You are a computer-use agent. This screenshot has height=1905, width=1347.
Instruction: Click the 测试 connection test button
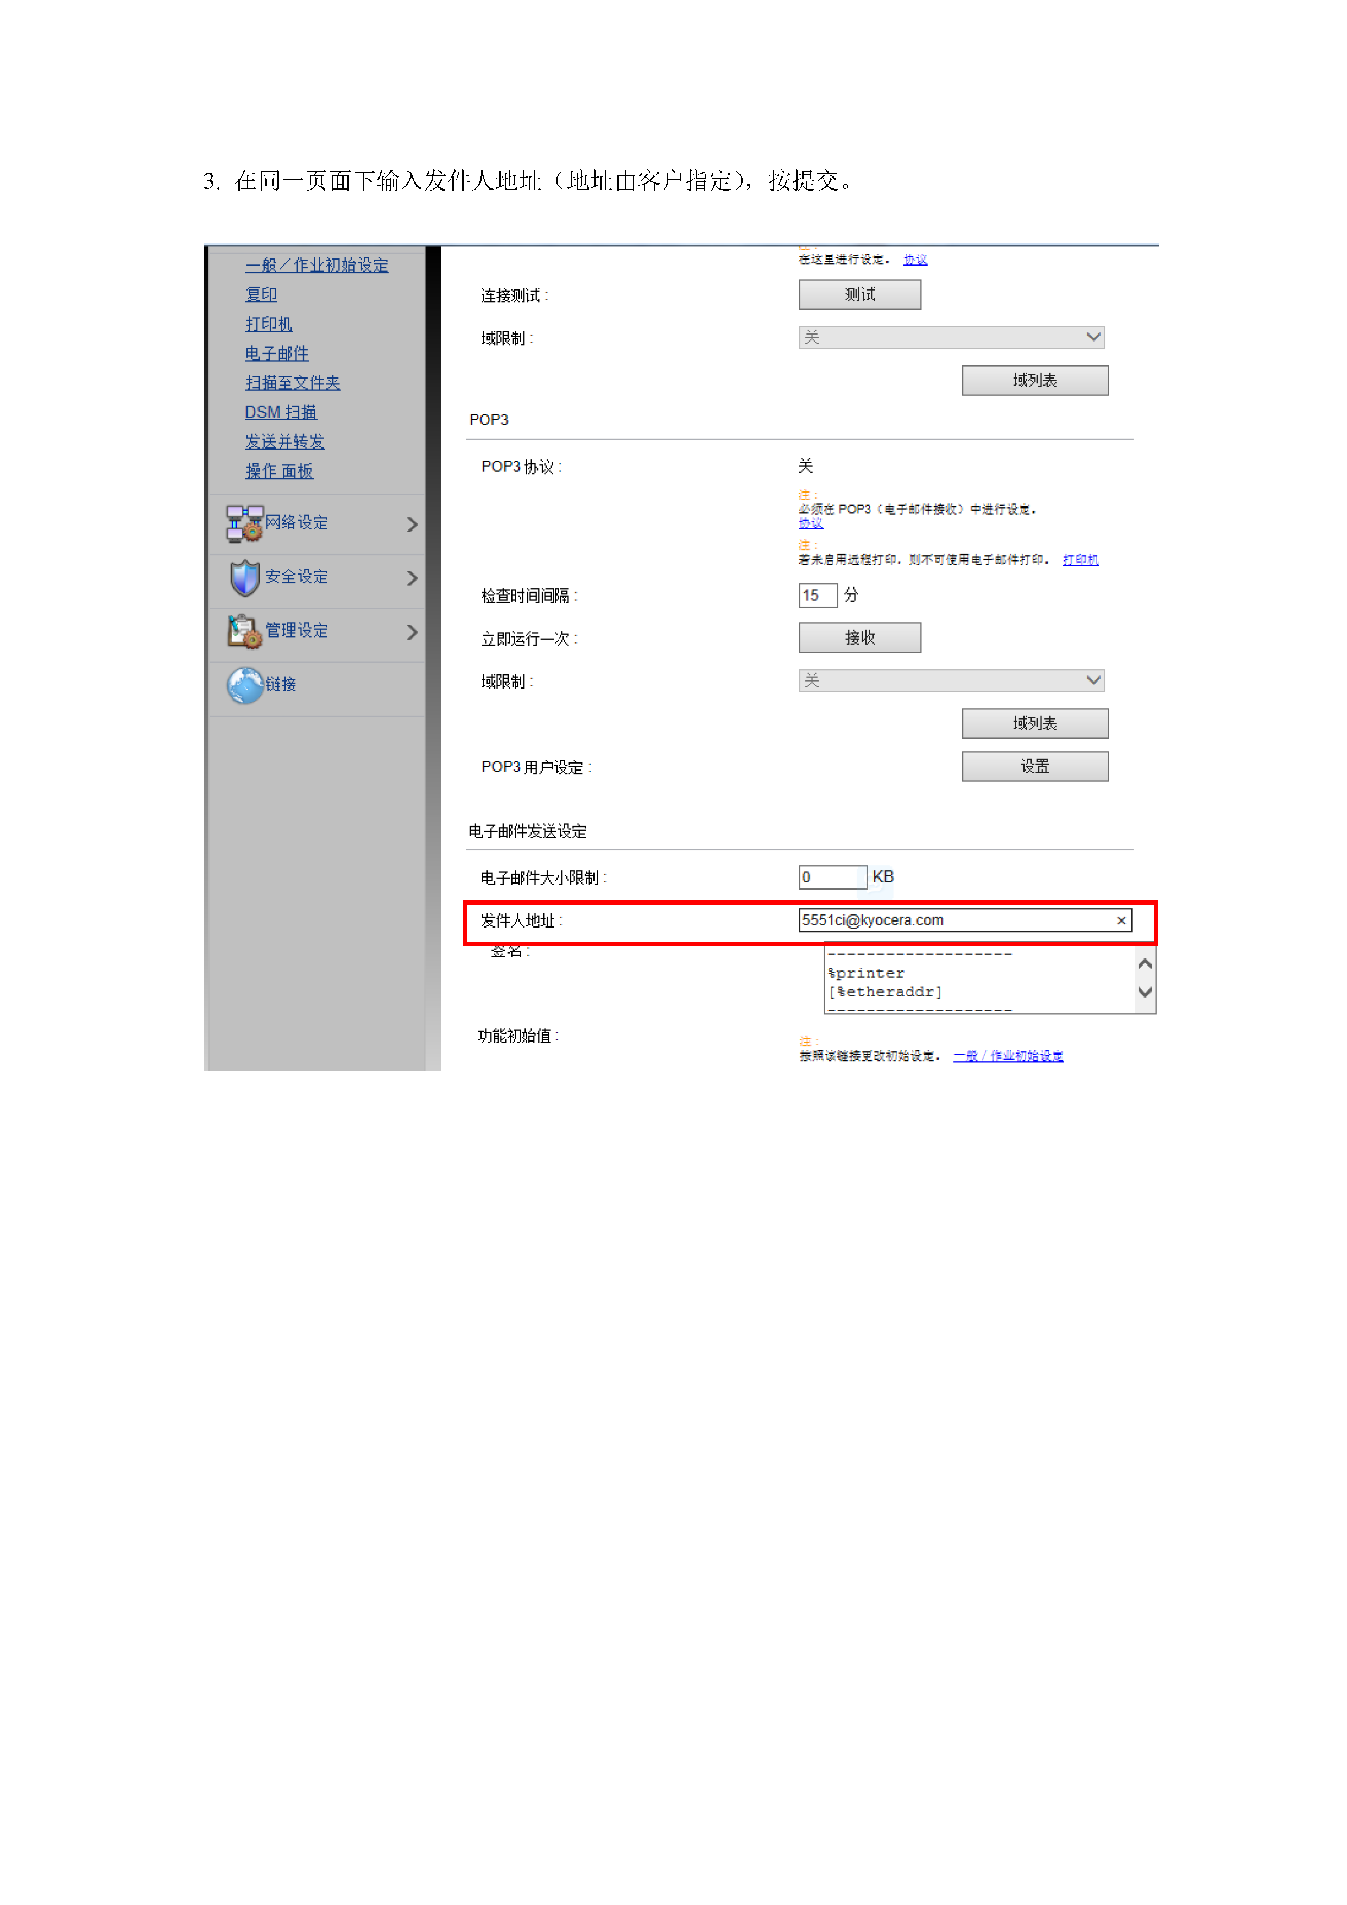click(x=859, y=294)
